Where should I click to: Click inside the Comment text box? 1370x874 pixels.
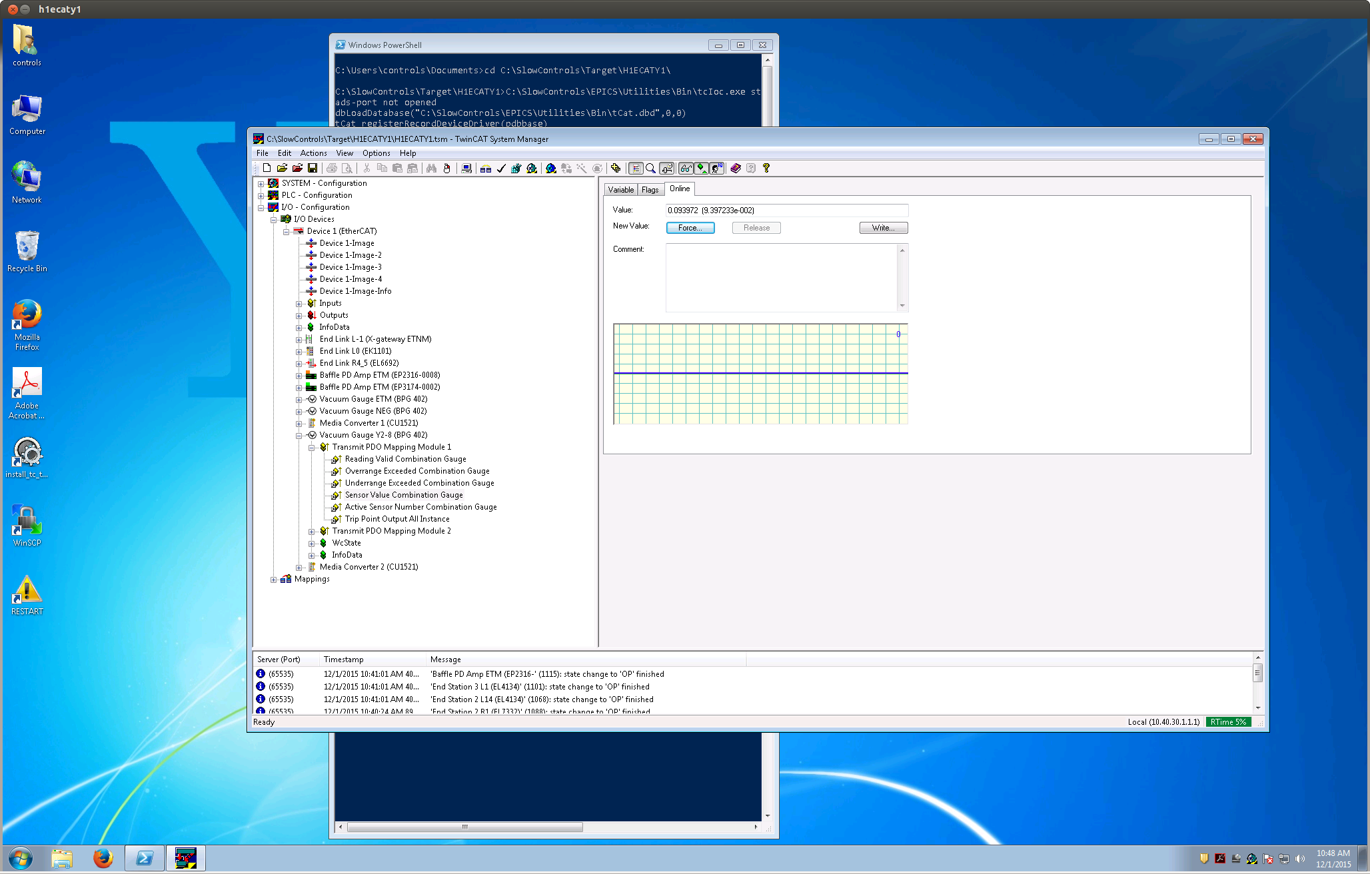tap(782, 278)
